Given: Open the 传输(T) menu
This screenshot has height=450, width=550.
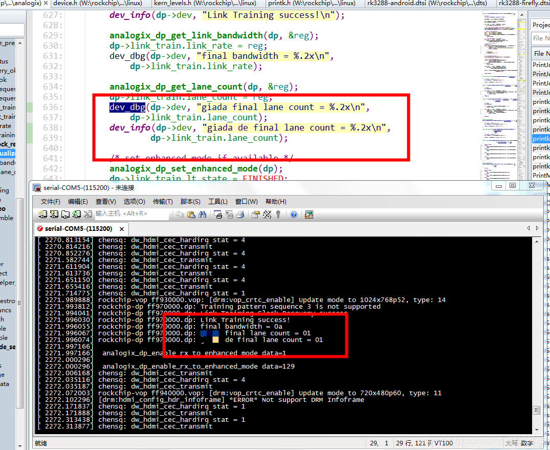Looking at the screenshot, I should pos(162,201).
